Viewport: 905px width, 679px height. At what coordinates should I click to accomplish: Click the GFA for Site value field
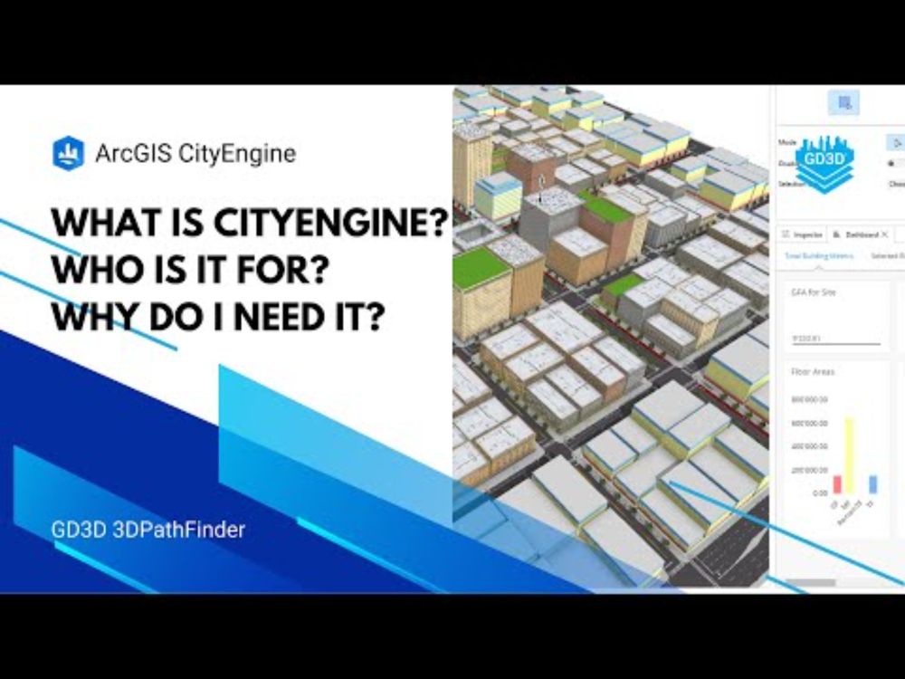point(836,339)
